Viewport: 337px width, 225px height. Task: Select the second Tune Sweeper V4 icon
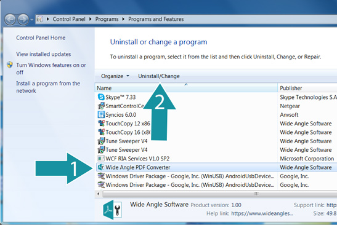point(101,149)
